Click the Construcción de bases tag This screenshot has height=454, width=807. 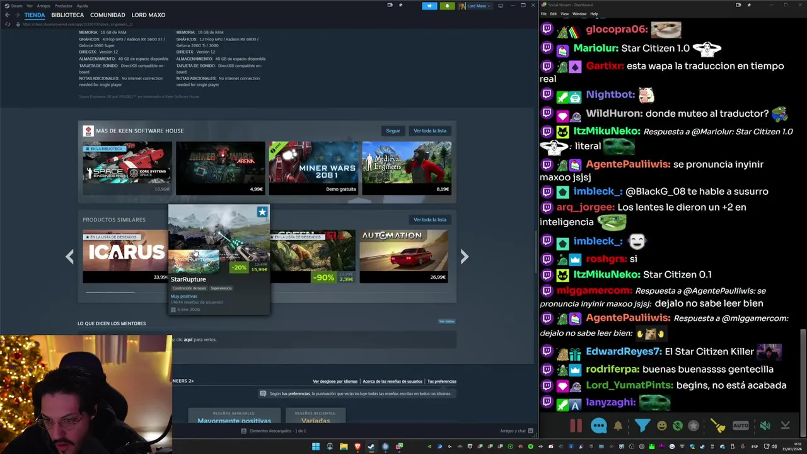point(189,288)
